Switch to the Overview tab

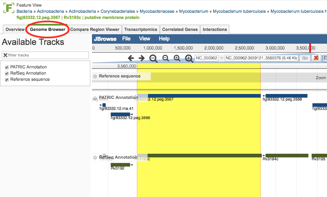coord(15,29)
